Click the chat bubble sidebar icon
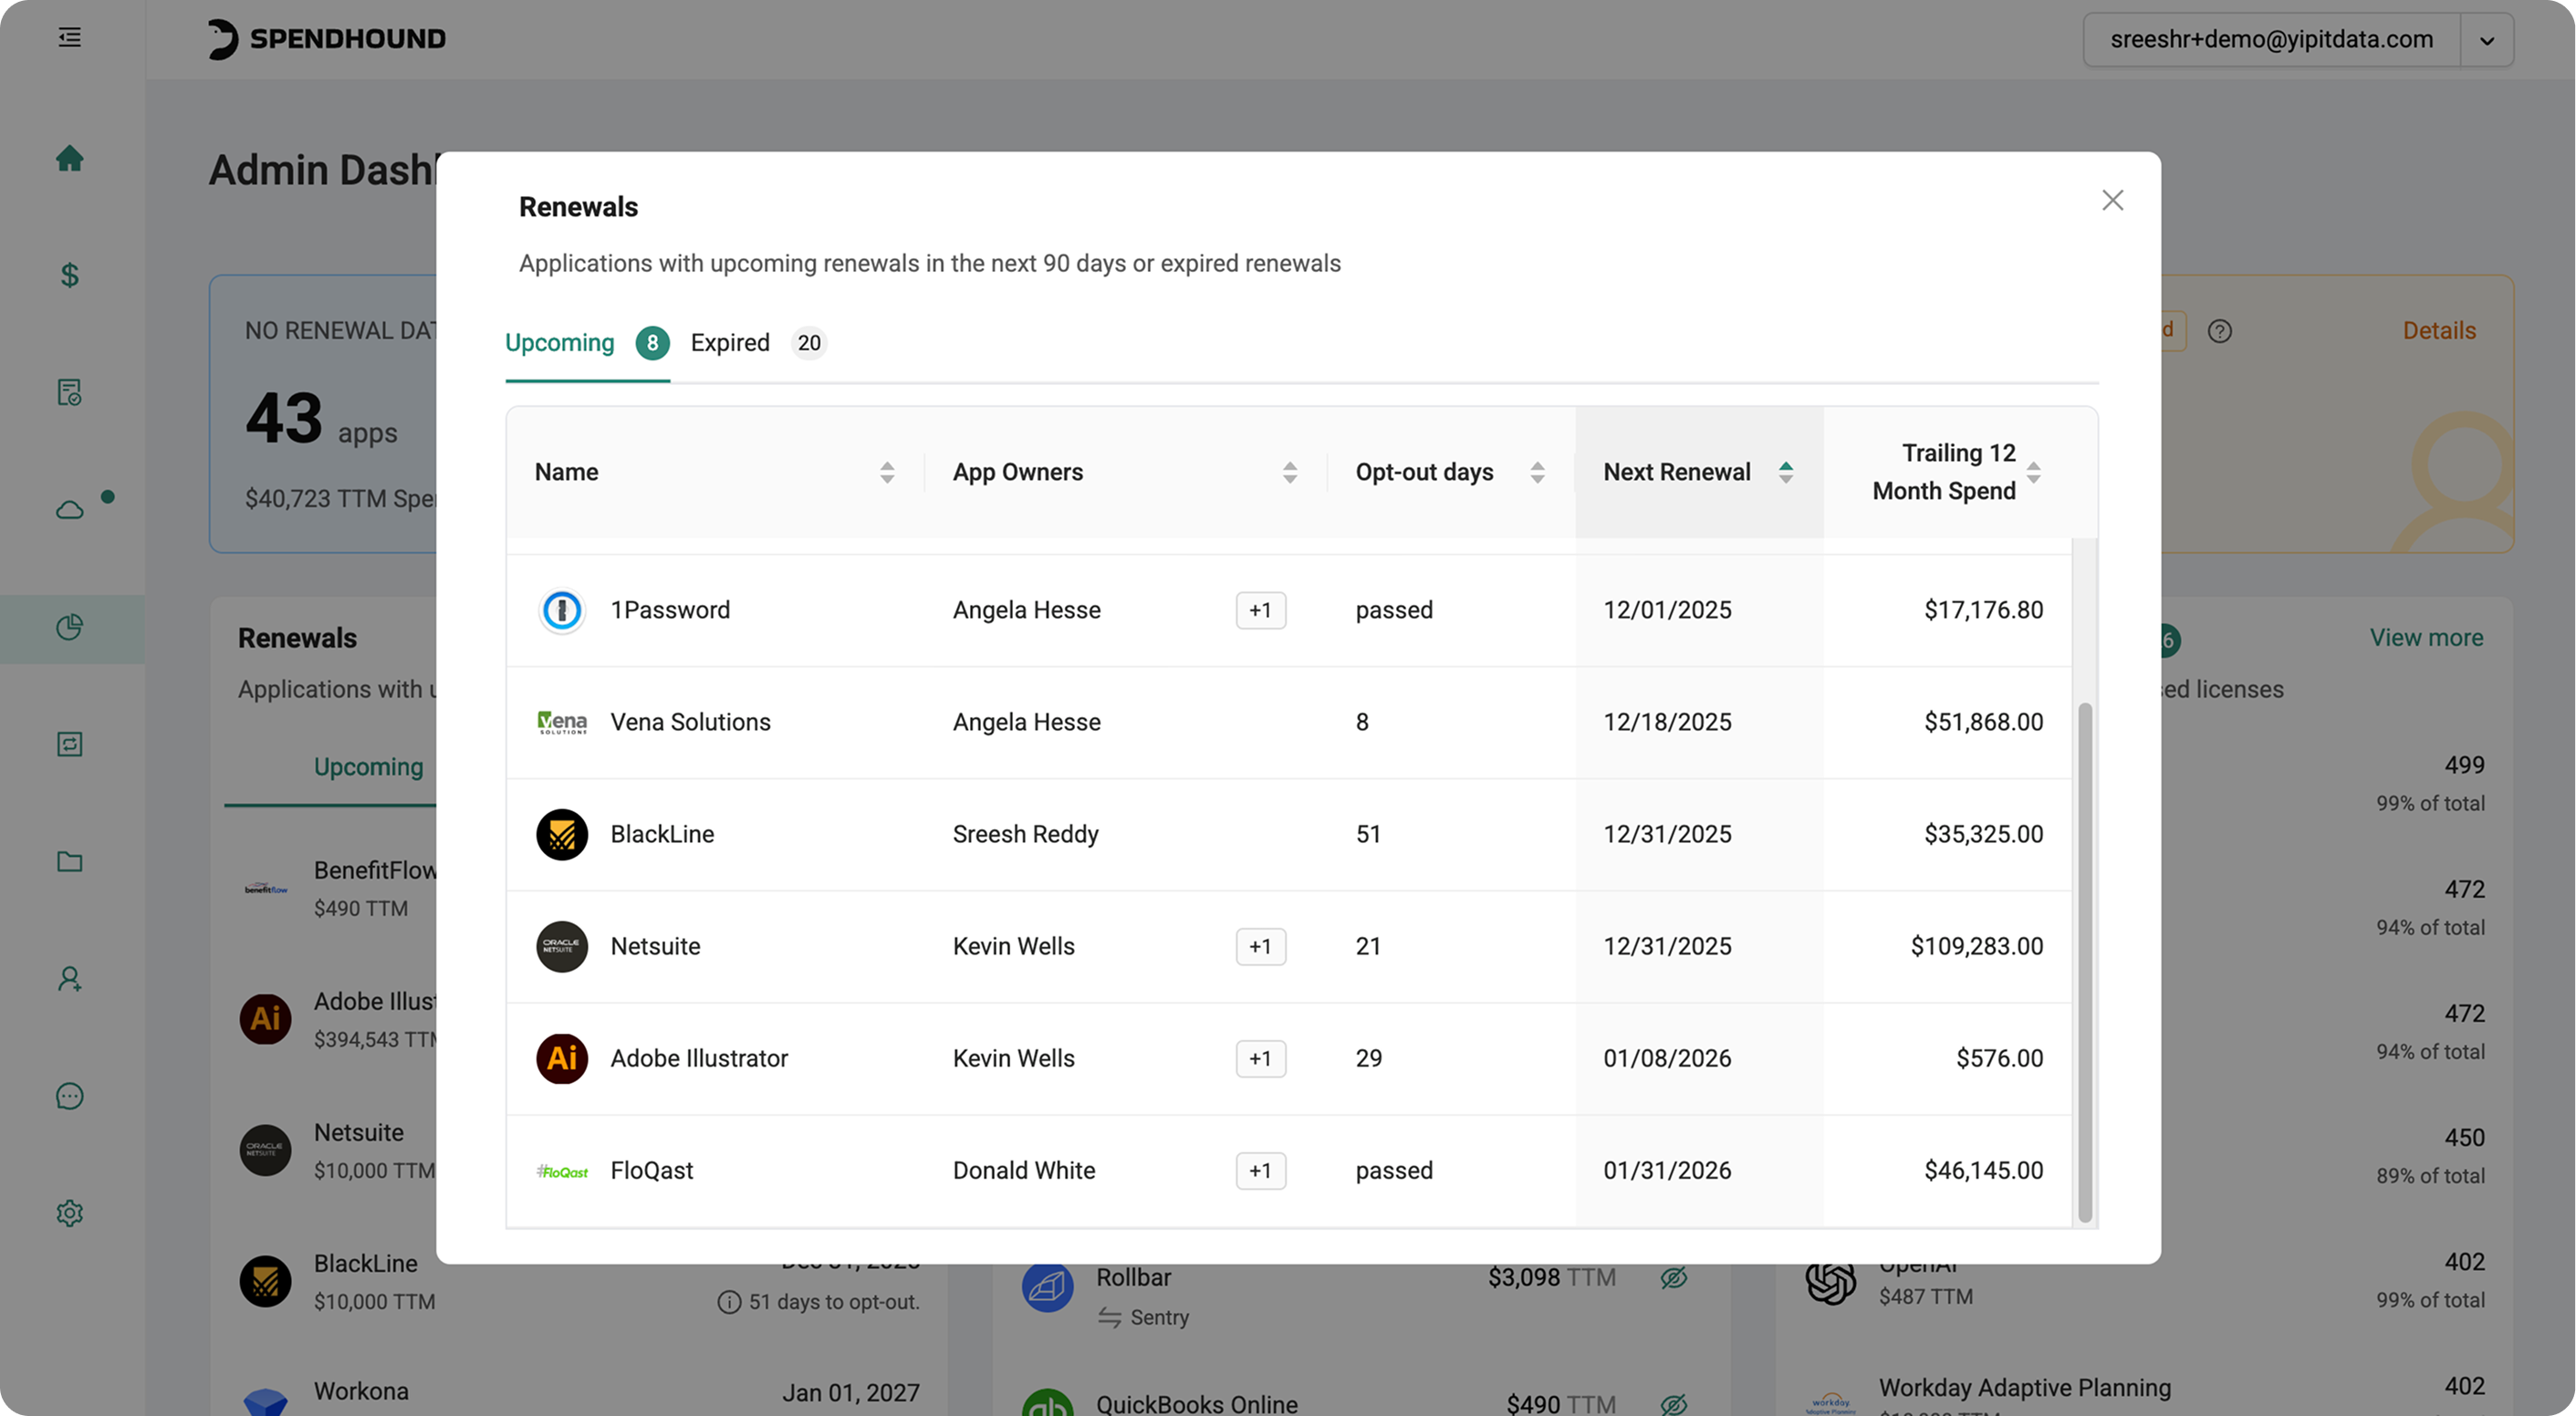This screenshot has height=1416, width=2576. [x=69, y=1096]
